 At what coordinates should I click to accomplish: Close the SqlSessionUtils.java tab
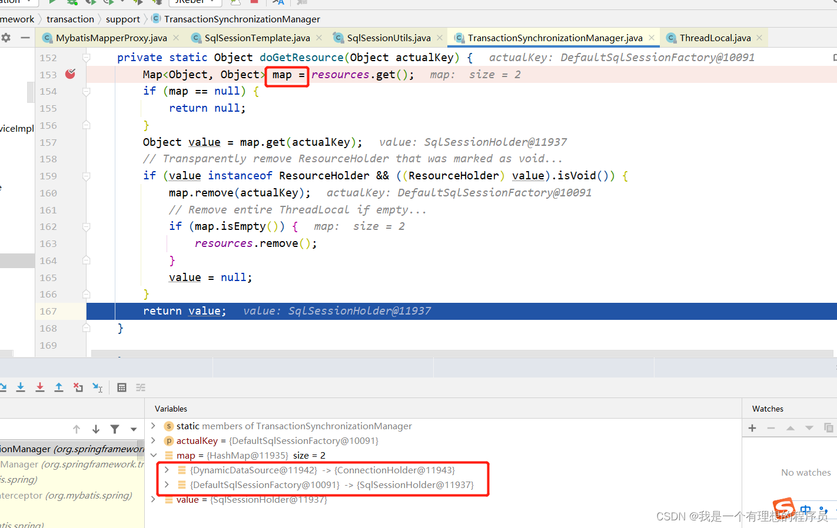coord(440,38)
